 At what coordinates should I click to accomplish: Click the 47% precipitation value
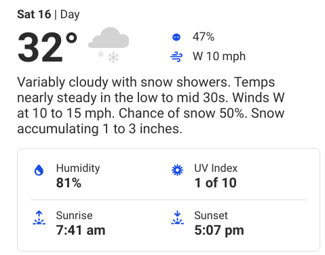(x=204, y=37)
